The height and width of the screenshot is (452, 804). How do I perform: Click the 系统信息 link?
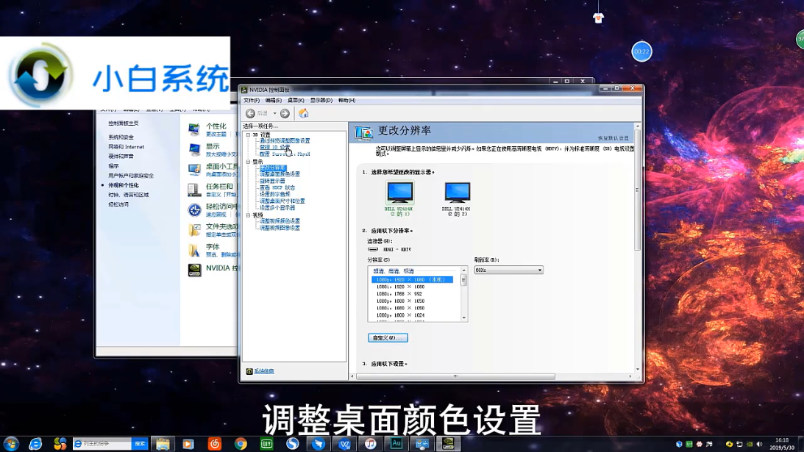[263, 371]
